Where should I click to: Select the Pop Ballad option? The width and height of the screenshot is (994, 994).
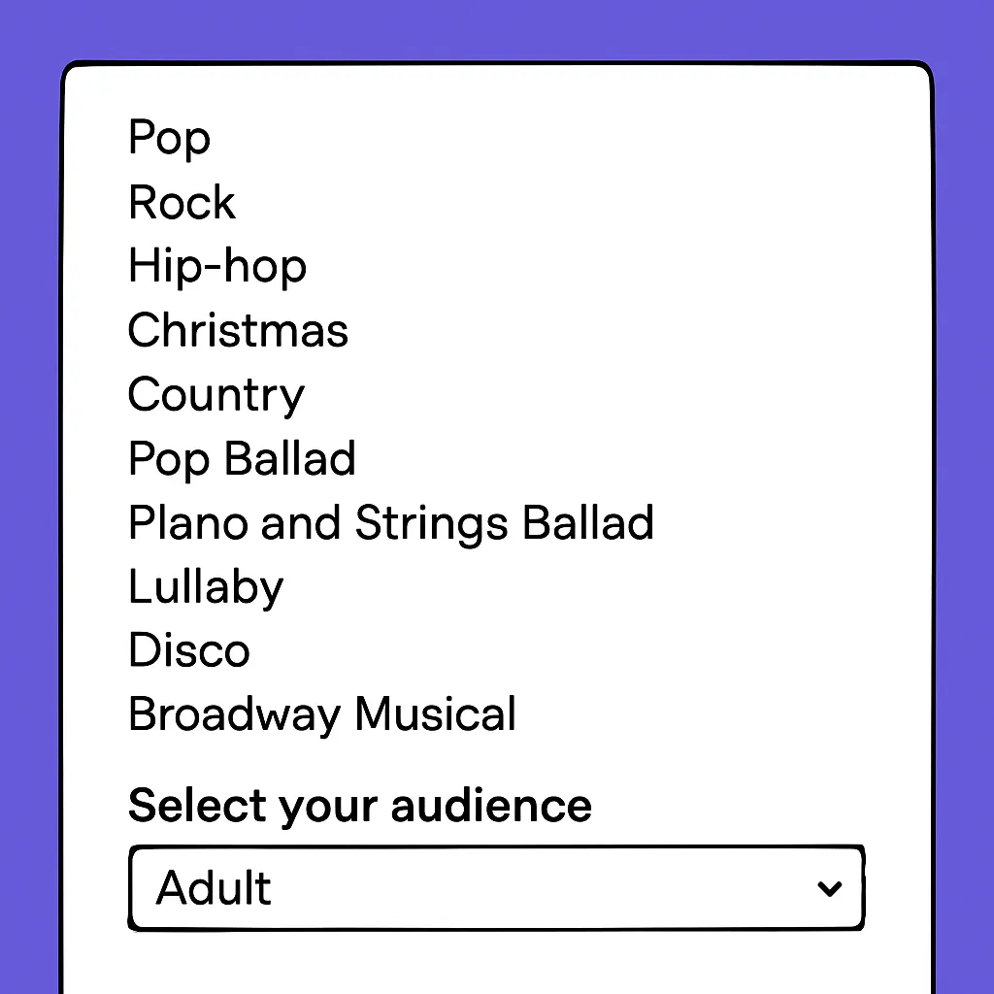tap(242, 458)
